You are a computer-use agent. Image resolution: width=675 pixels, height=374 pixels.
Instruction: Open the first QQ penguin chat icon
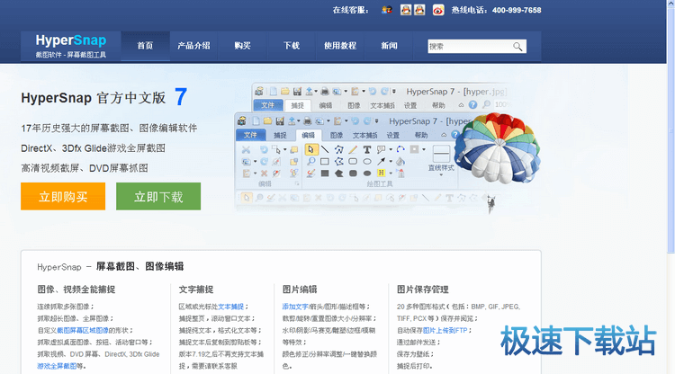[x=406, y=10]
